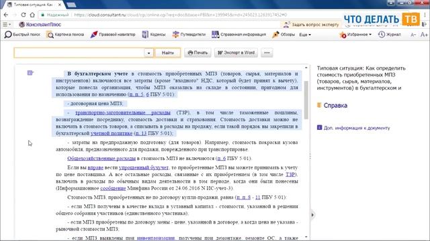The width and height of the screenshot is (430, 241).
Task: Open the ТЗР link
Action: pos(290,174)
